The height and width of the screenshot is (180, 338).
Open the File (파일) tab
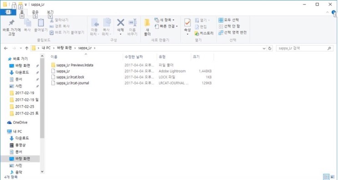(8, 12)
